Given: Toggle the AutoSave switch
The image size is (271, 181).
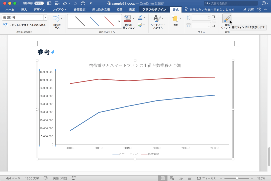Looking at the screenshot, I should point(39,3).
